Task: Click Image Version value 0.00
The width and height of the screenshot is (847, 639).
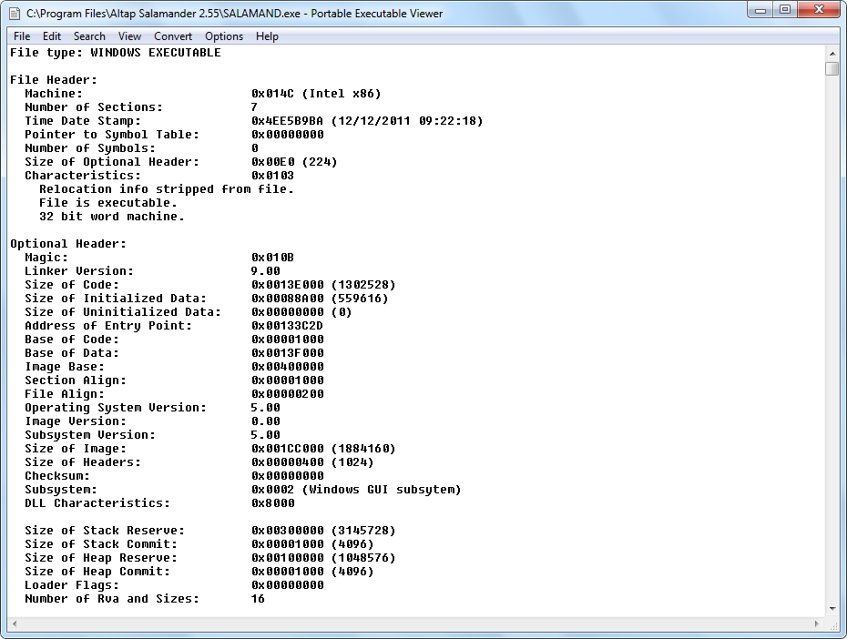Action: pyautogui.click(x=265, y=421)
